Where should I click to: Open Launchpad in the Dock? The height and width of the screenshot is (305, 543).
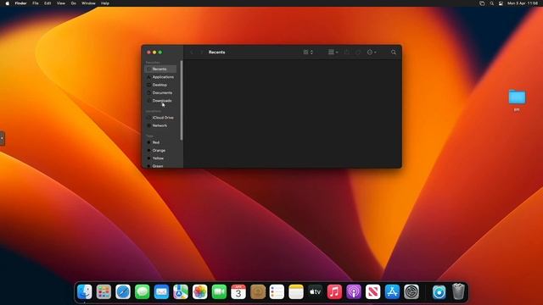(104, 291)
